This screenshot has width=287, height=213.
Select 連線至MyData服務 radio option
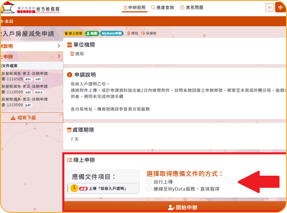pyautogui.click(x=149, y=189)
